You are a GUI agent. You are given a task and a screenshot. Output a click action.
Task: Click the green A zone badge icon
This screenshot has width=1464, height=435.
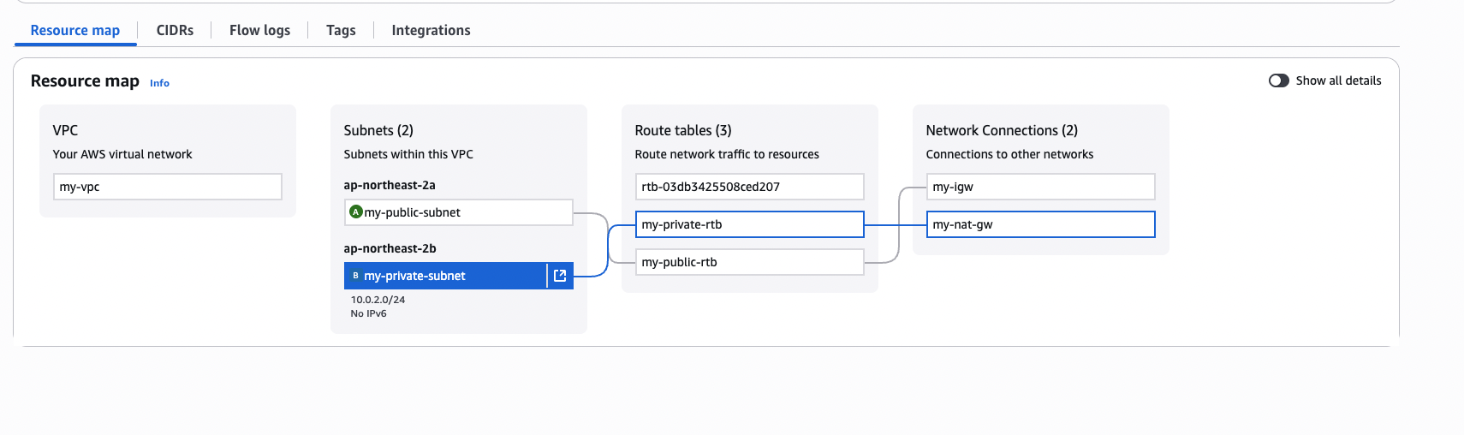pyautogui.click(x=356, y=212)
